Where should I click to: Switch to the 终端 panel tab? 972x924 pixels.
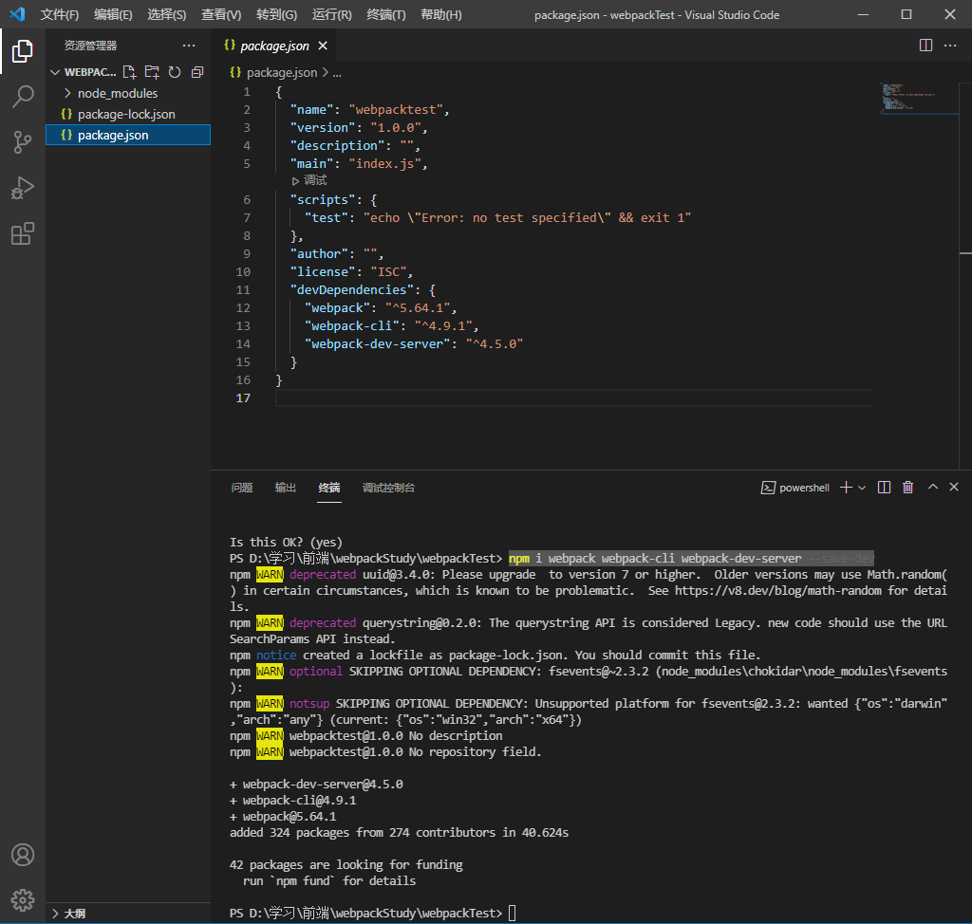click(x=329, y=488)
